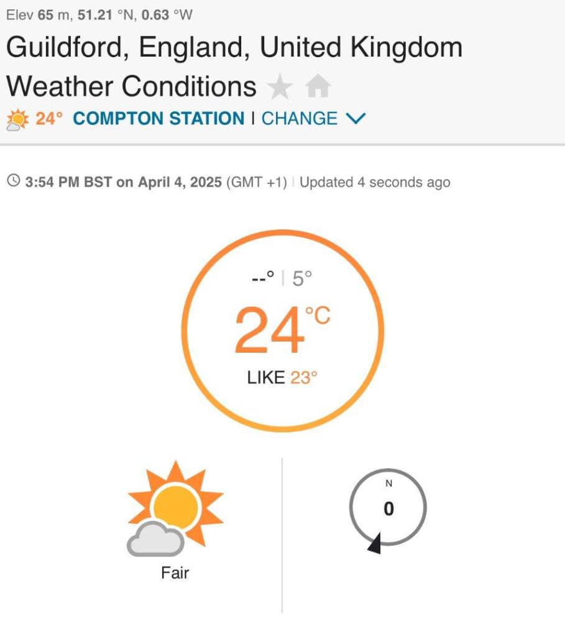This screenshot has height=637, width=565.
Task: Click the Guildford Weather Conditions heading
Action: 234,67
